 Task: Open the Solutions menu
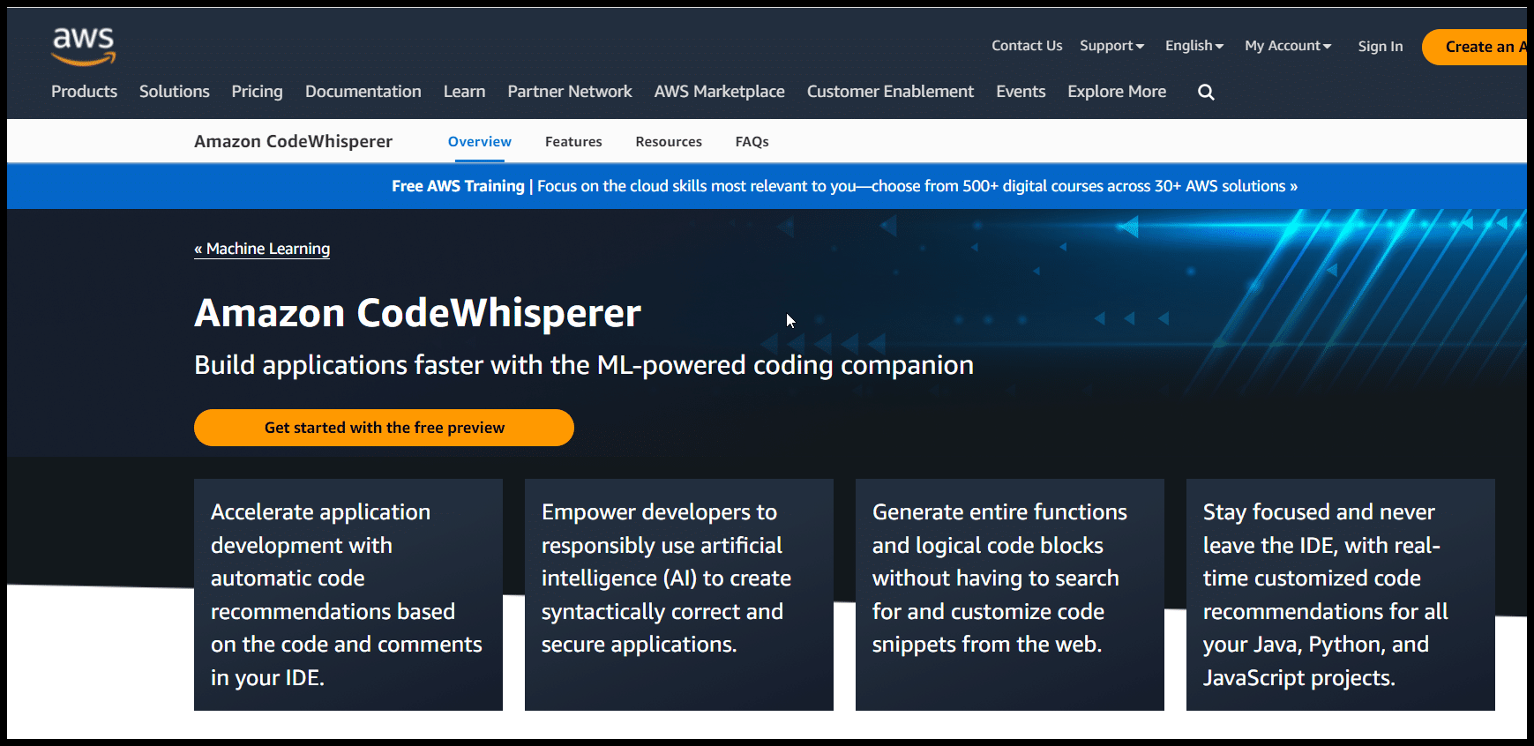pos(175,92)
